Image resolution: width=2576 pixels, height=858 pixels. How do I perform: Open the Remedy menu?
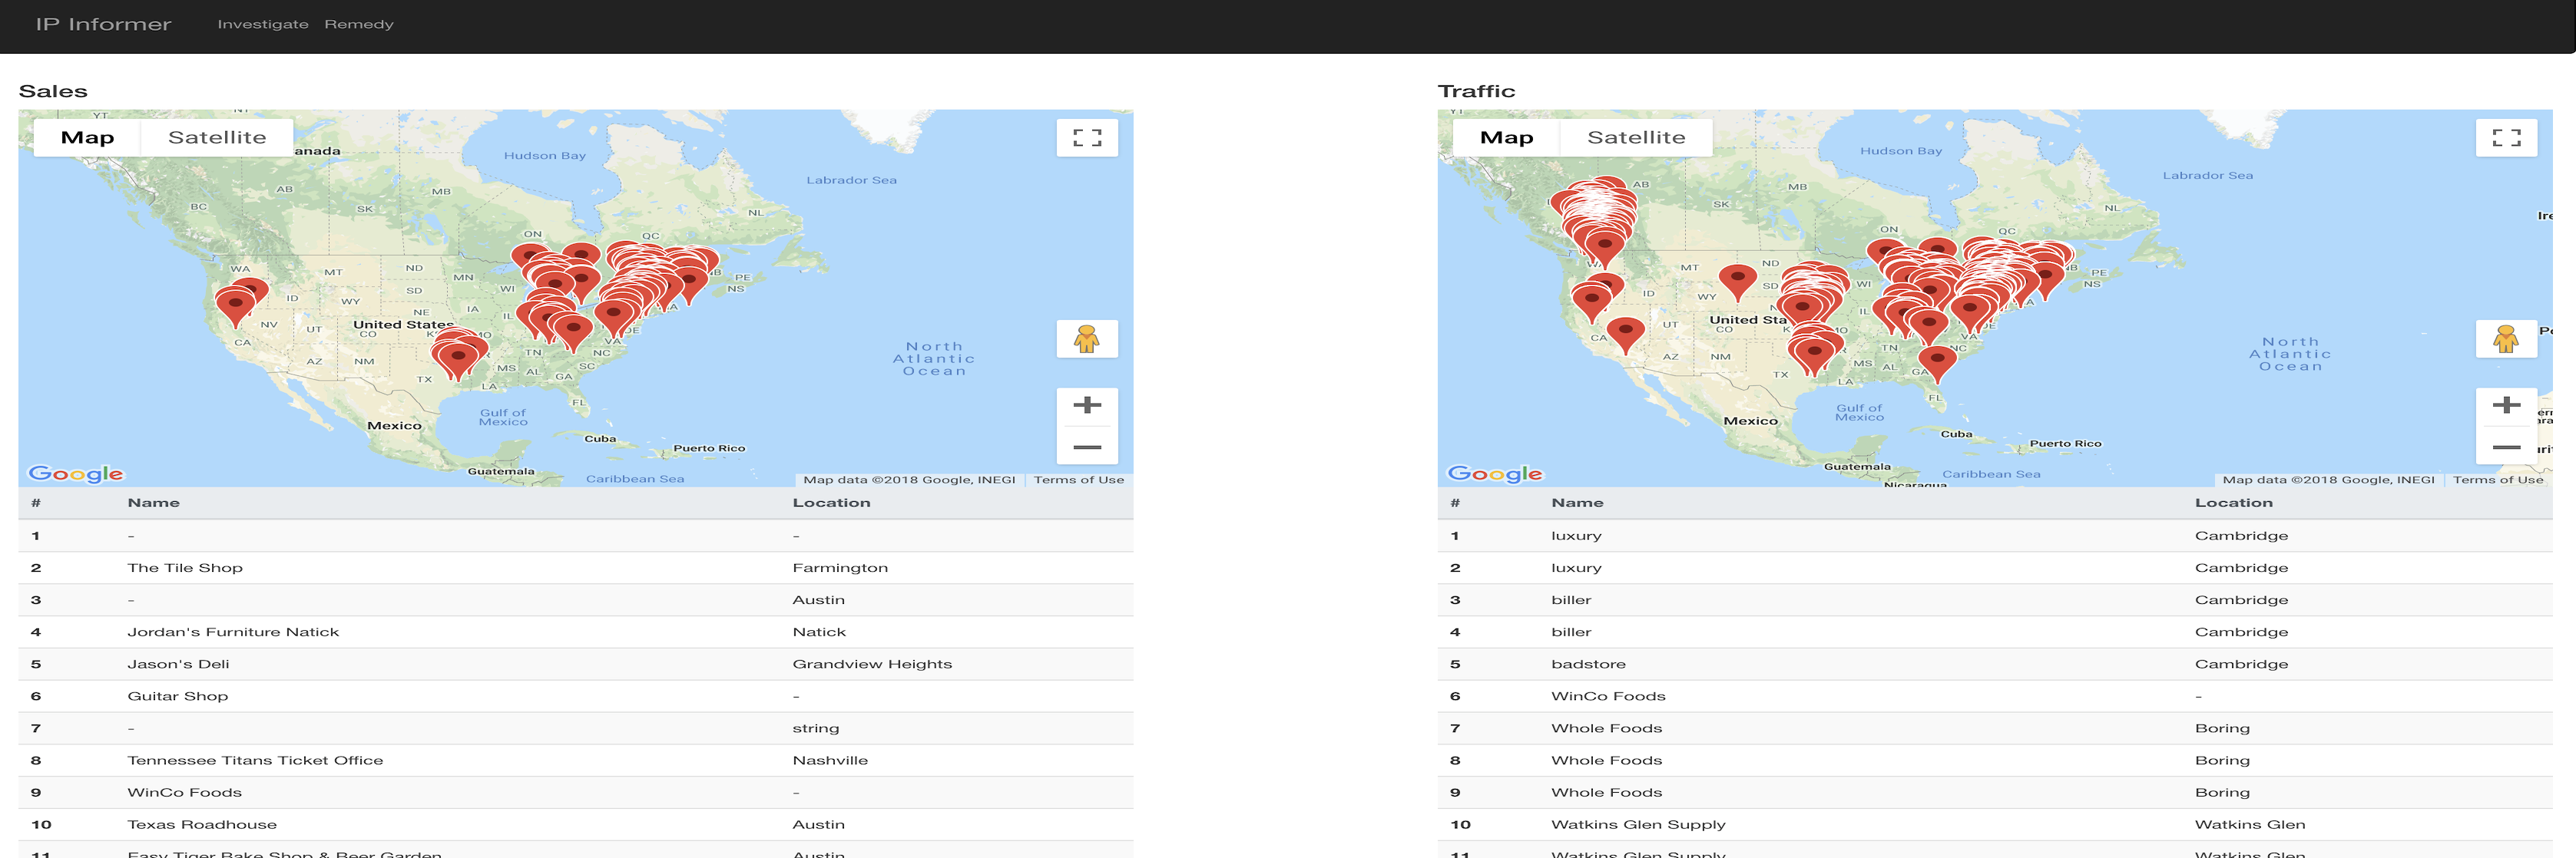pos(359,24)
